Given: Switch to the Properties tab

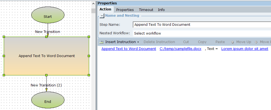Looking at the screenshot, I should [125, 10].
